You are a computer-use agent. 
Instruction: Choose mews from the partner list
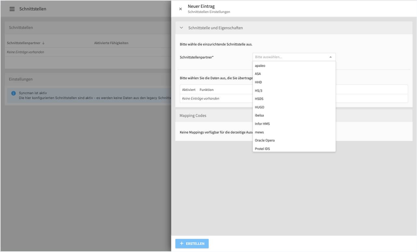pos(294,132)
